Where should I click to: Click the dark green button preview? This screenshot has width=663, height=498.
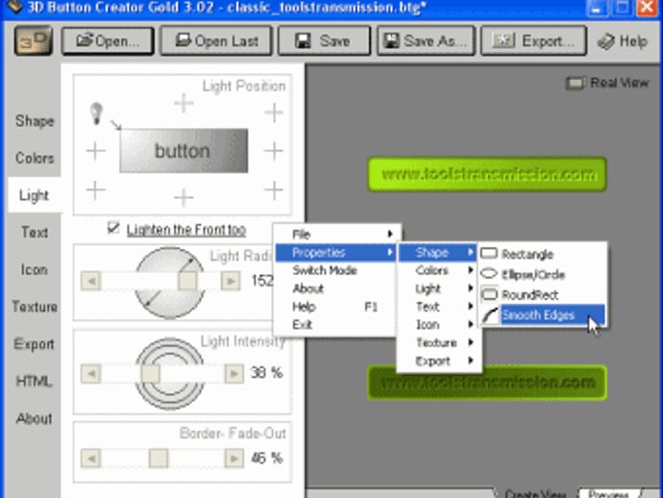pyautogui.click(x=487, y=383)
